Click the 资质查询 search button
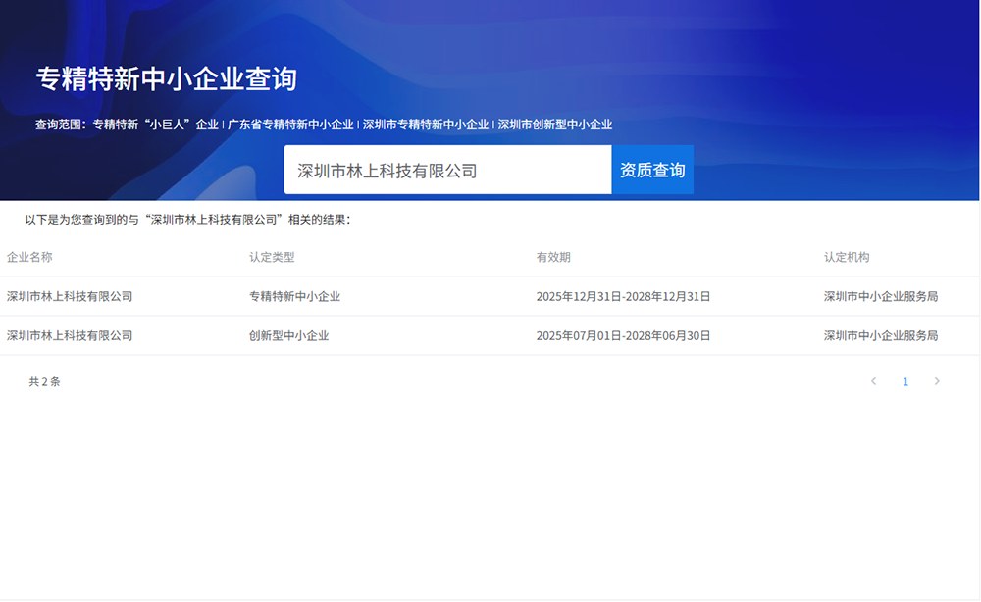981x602 pixels. [652, 170]
